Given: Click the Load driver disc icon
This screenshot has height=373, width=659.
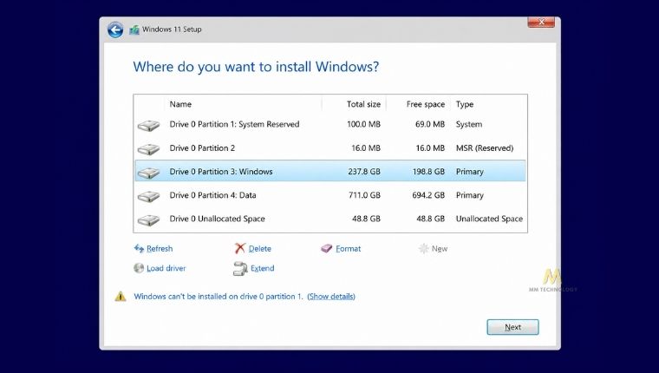Looking at the screenshot, I should (x=139, y=268).
